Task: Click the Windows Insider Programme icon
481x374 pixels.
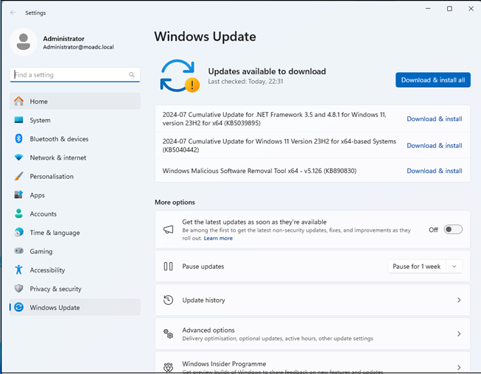Action: pyautogui.click(x=169, y=367)
